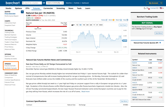Click the symbol search field
166x107 pixels.
coord(32,3)
